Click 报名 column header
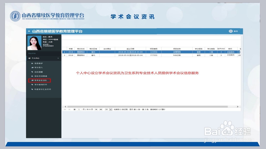This screenshot has width=266, height=149. [x=230, y=49]
